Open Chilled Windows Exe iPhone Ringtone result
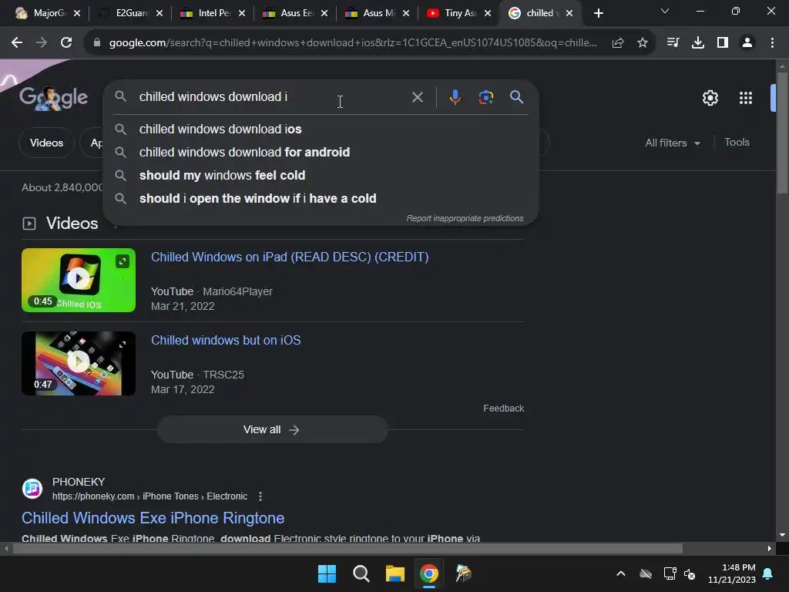 coord(153,518)
